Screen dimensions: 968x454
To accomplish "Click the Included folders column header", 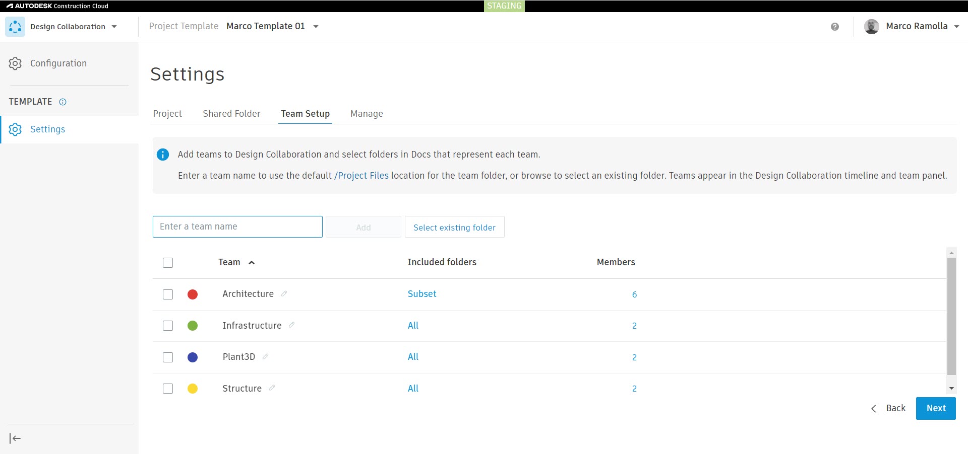I will 442,262.
